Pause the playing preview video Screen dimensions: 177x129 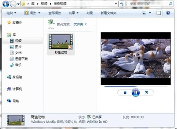(136, 93)
